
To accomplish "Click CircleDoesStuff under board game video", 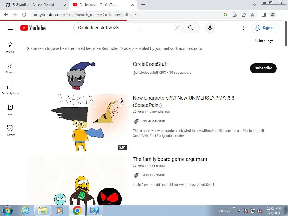I will [153, 175].
